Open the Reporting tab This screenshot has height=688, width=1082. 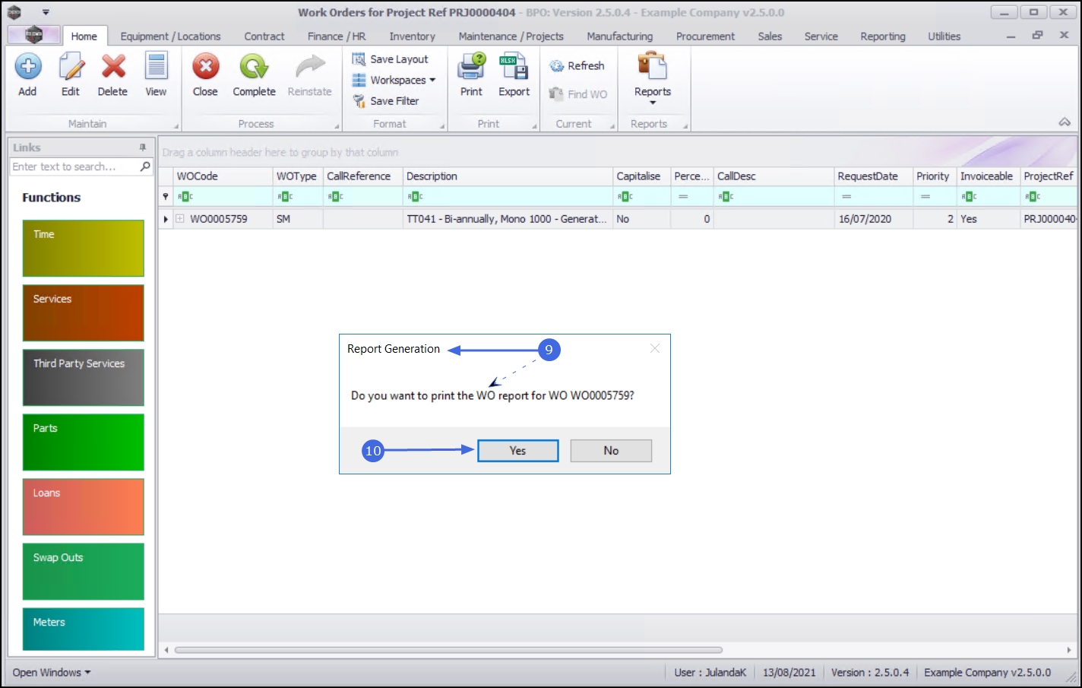tap(883, 36)
